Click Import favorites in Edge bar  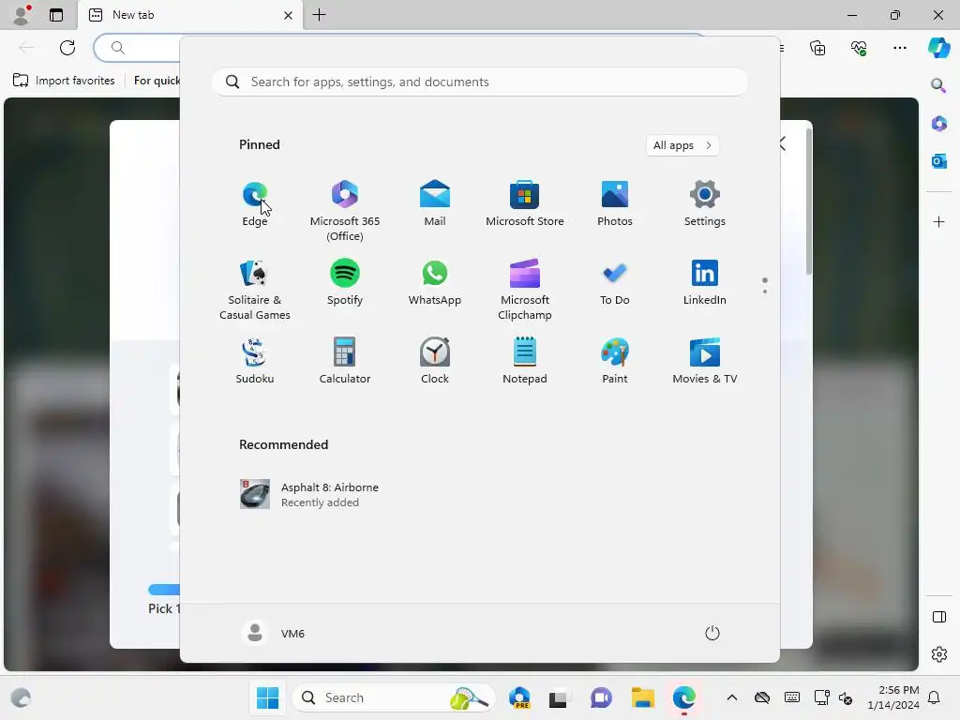(64, 81)
